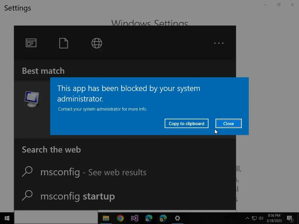Select the Web filter globe icon
This screenshot has height=224, width=299.
pos(97,43)
